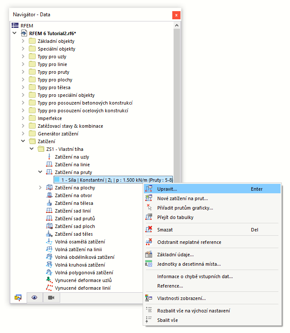Open the Data navigator tab icon
The width and height of the screenshot is (290, 333).
click(18, 297)
